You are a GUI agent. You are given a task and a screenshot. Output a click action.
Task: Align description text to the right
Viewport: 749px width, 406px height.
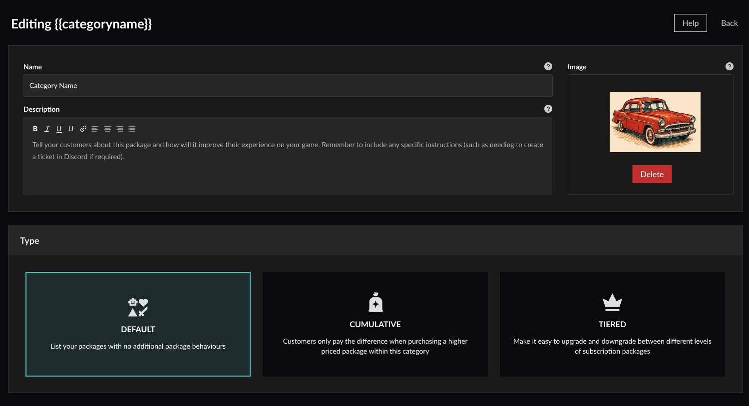(120, 129)
